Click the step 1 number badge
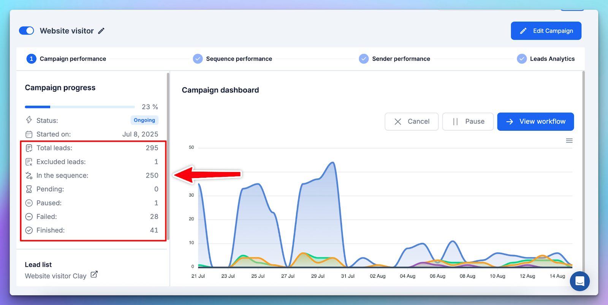The width and height of the screenshot is (608, 305). (x=31, y=59)
